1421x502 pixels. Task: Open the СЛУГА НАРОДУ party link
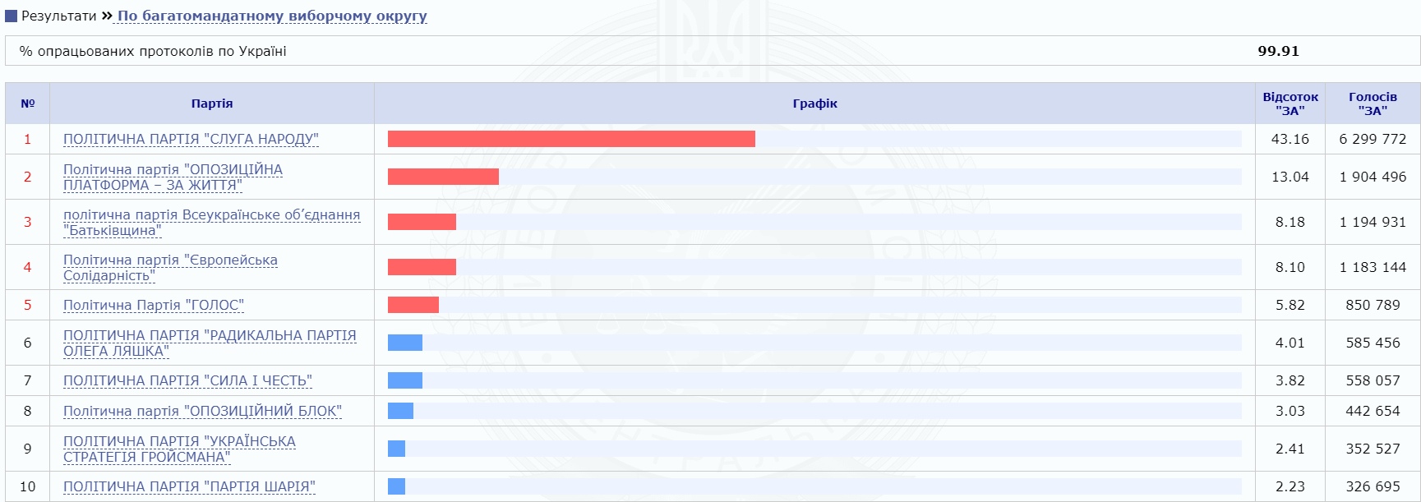pos(191,139)
